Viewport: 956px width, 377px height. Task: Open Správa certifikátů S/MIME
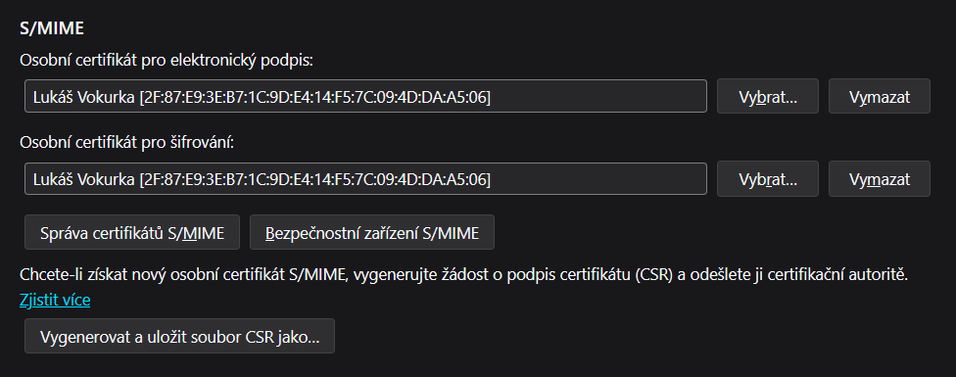[131, 232]
